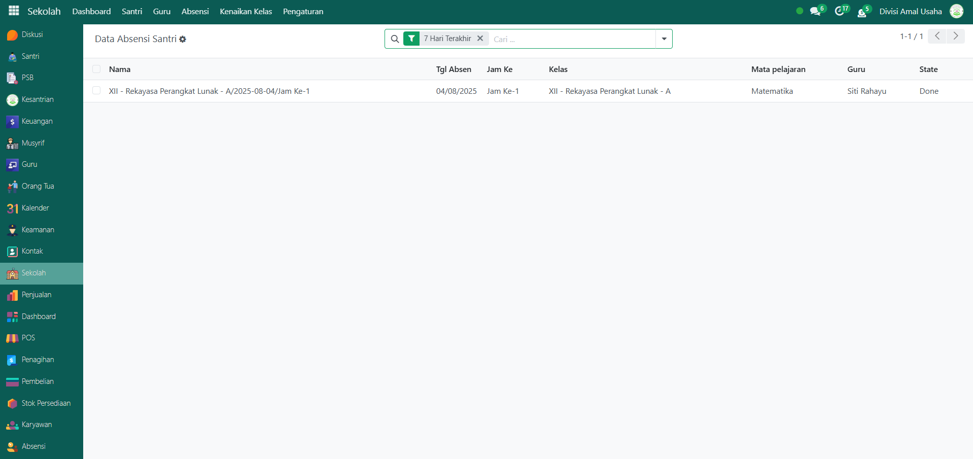The height and width of the screenshot is (459, 973).
Task: Select the XII Rekayasa Perangkat Lunak row checkbox
Action: (96, 91)
